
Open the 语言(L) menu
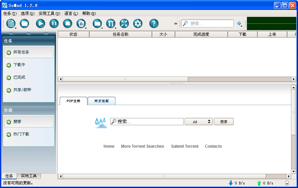coord(71,14)
